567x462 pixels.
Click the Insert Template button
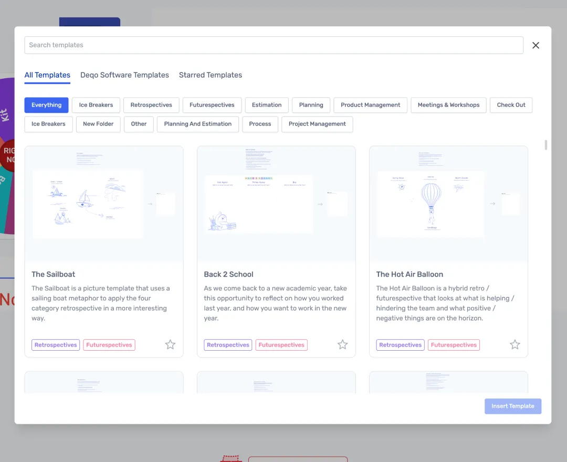coord(512,406)
